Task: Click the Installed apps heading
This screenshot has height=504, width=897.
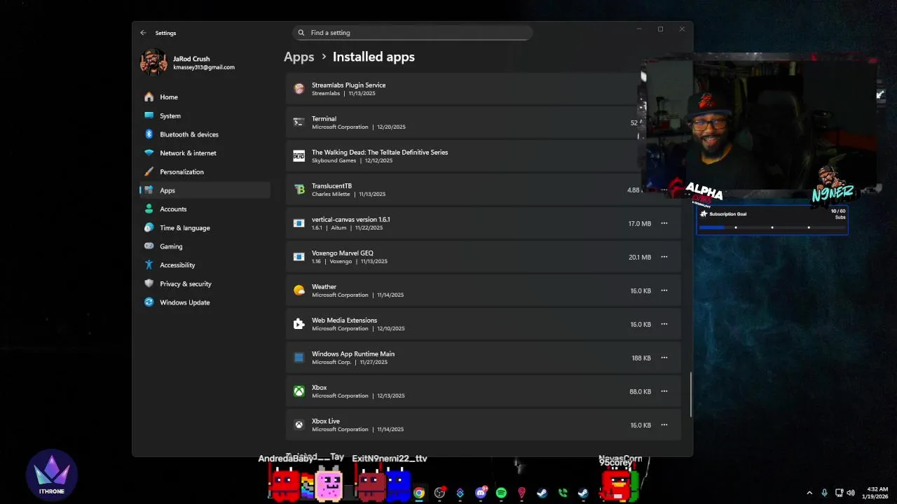Action: click(x=374, y=57)
